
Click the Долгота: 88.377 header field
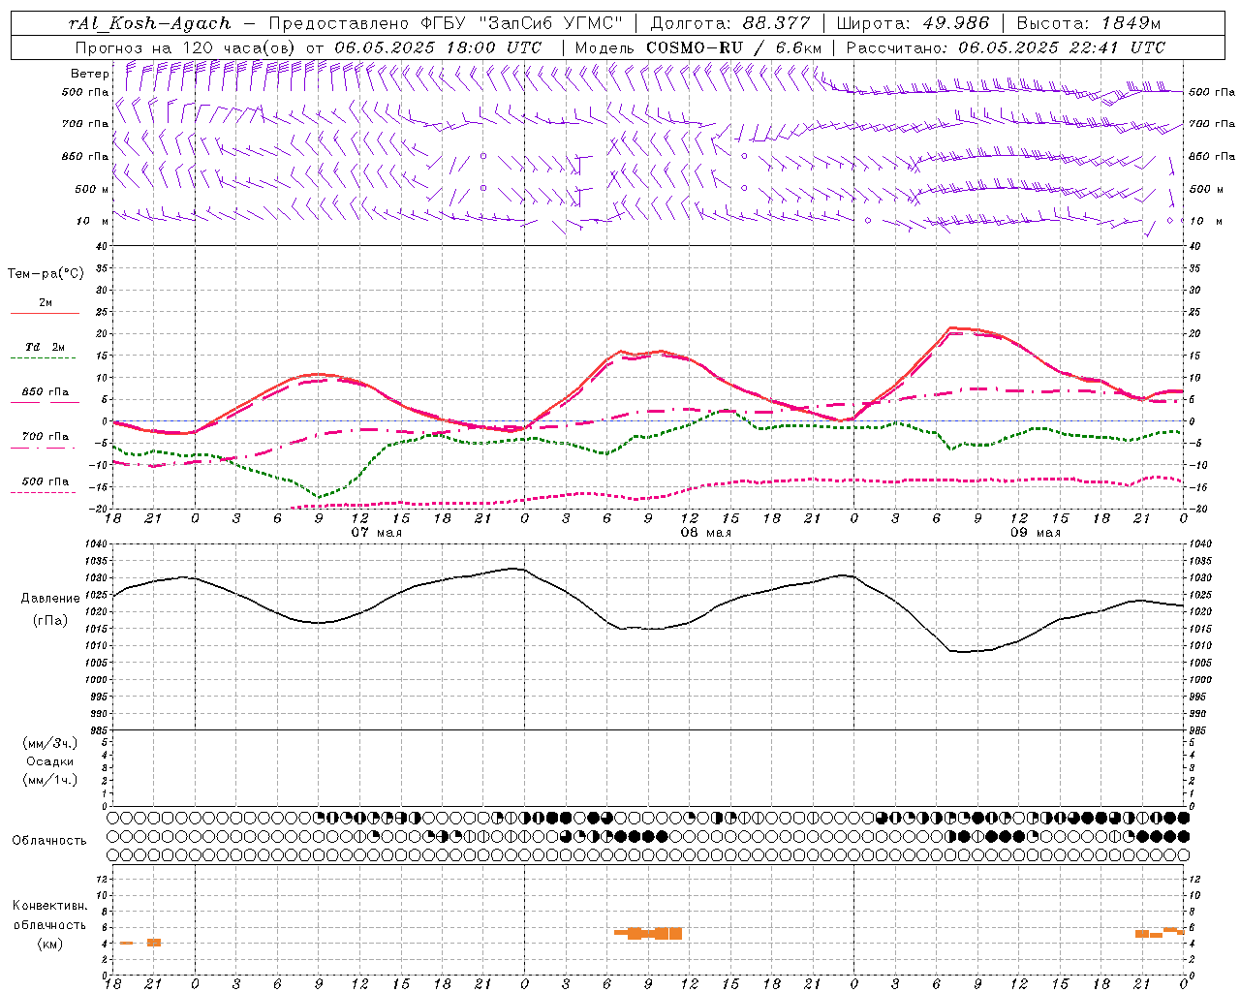click(x=730, y=23)
